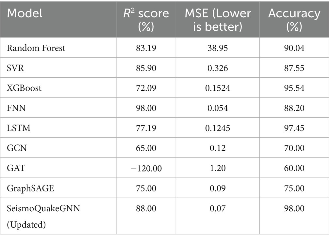329x240 pixels.
Task: Select LSTM's accuracy value 97.45
Action: pyautogui.click(x=294, y=128)
